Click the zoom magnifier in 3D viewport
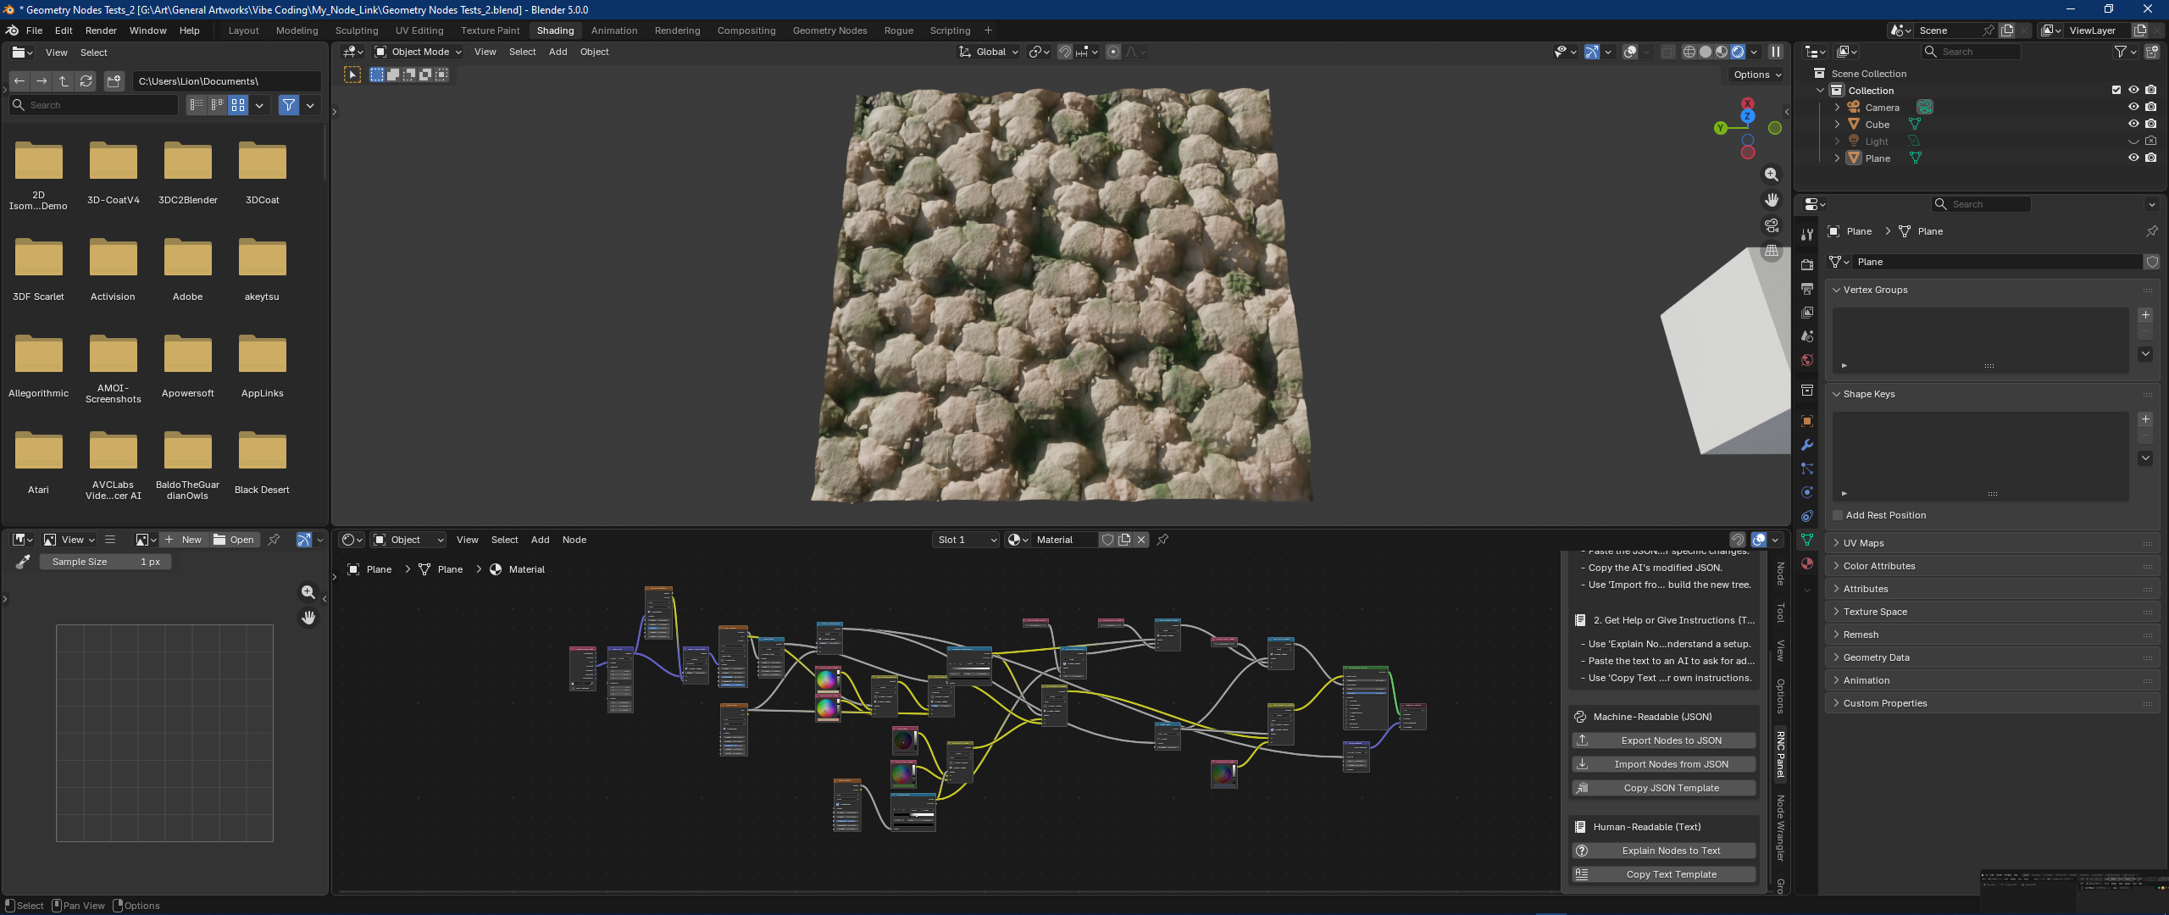The width and height of the screenshot is (2169, 915). (1771, 175)
